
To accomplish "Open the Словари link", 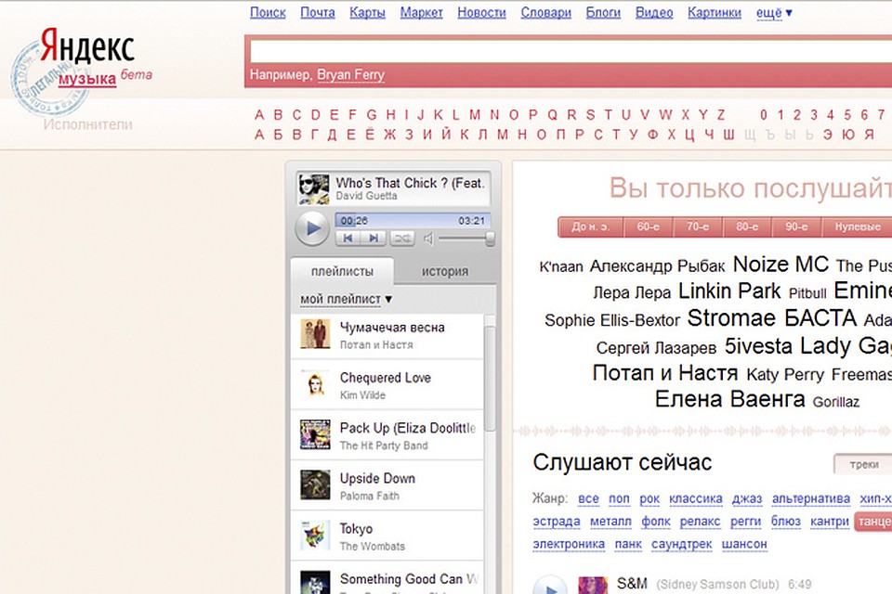I will point(545,12).
